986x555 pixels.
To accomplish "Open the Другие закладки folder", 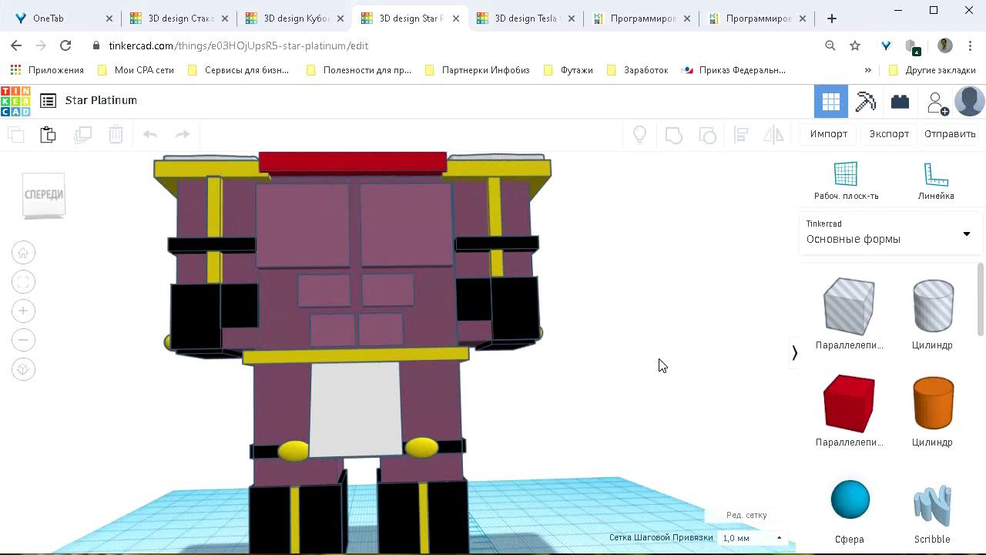I will point(932,70).
